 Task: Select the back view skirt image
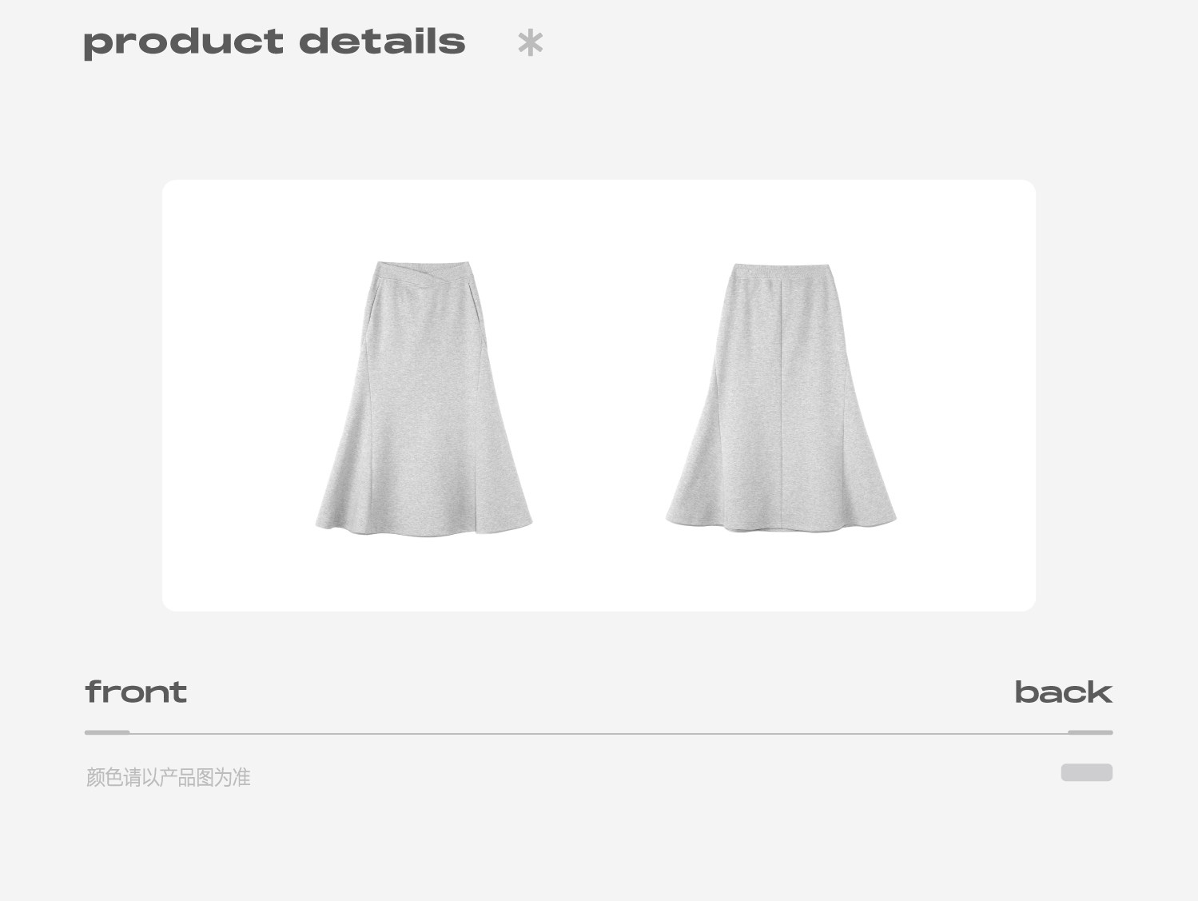[x=781, y=397]
